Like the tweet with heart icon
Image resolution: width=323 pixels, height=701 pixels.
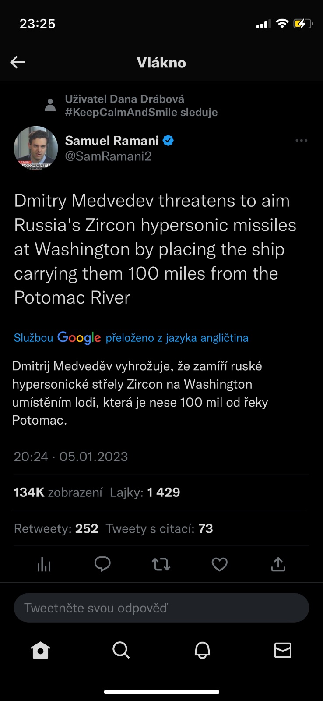coord(219,564)
